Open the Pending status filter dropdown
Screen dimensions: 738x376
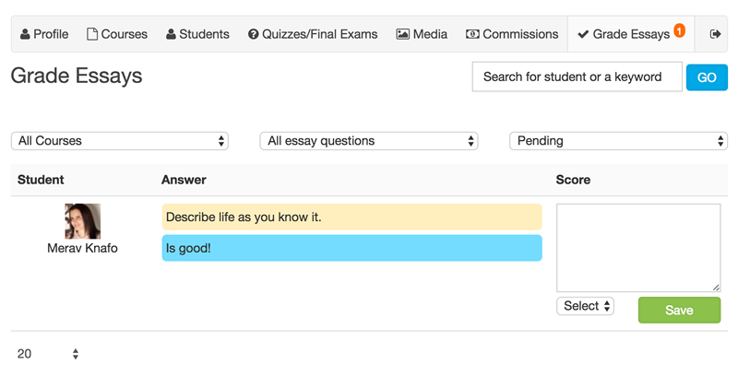point(618,141)
